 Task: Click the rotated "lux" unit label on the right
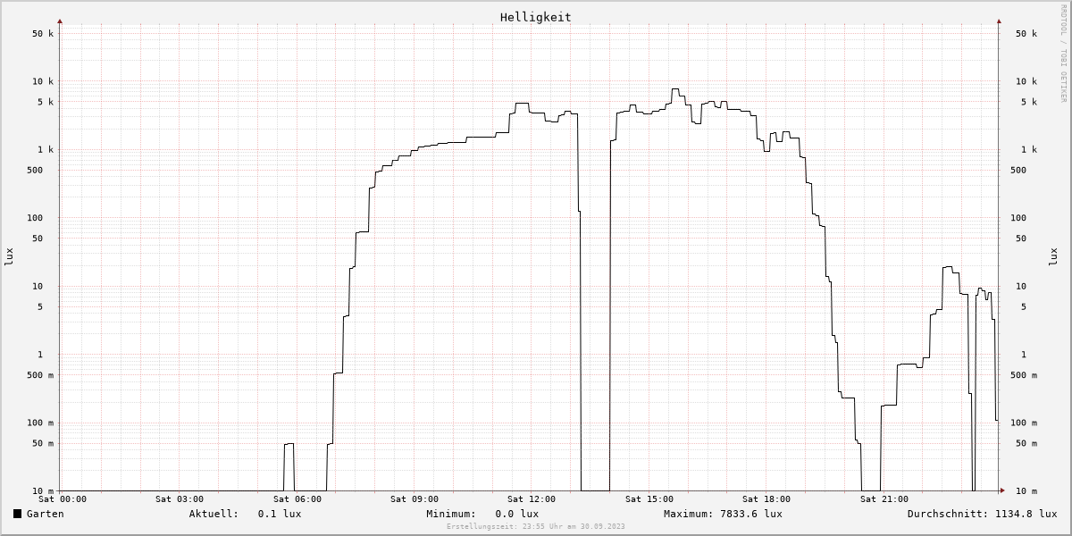(1052, 256)
